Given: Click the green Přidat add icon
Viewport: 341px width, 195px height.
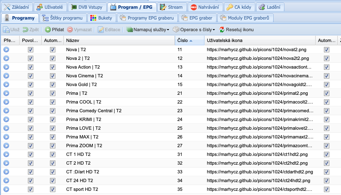Looking at the screenshot, I should tap(48, 30).
